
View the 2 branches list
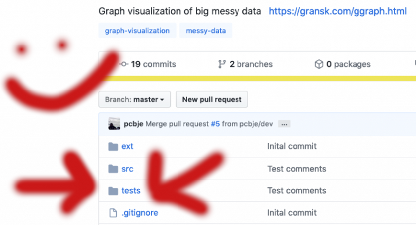251,64
